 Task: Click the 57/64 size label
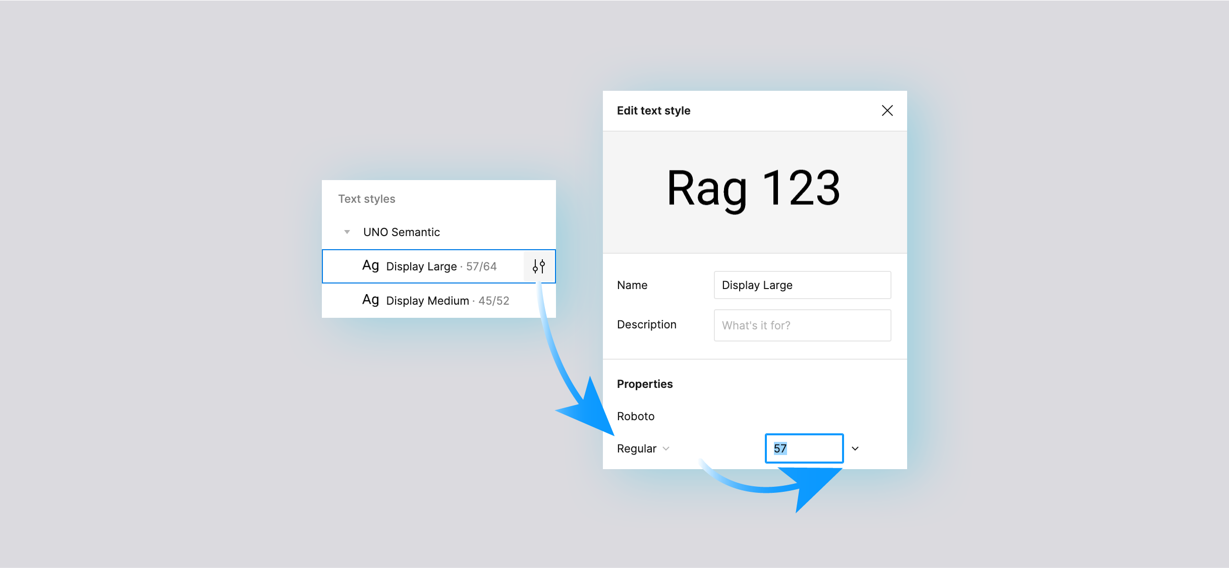(x=481, y=266)
